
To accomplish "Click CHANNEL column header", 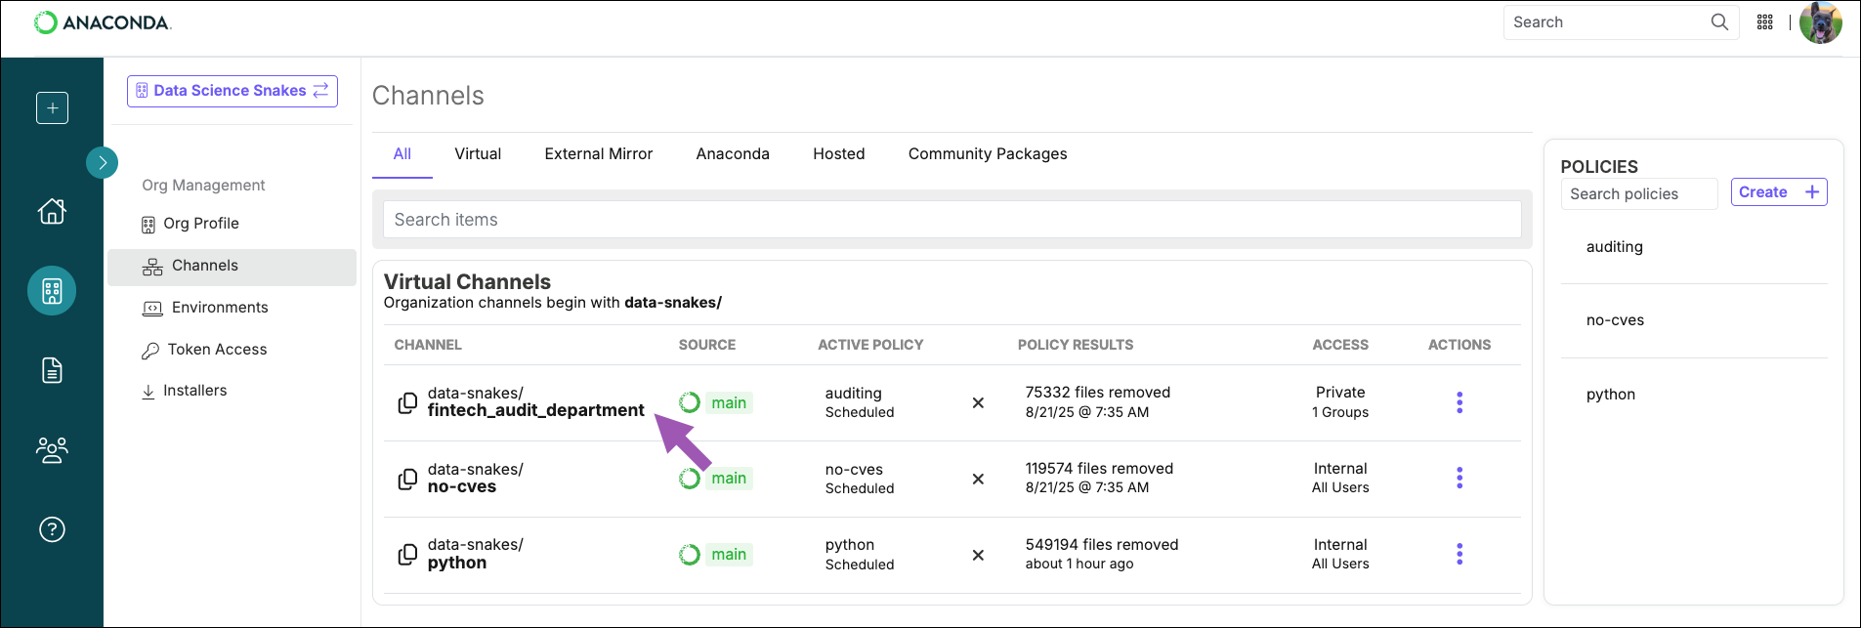I will point(428,345).
